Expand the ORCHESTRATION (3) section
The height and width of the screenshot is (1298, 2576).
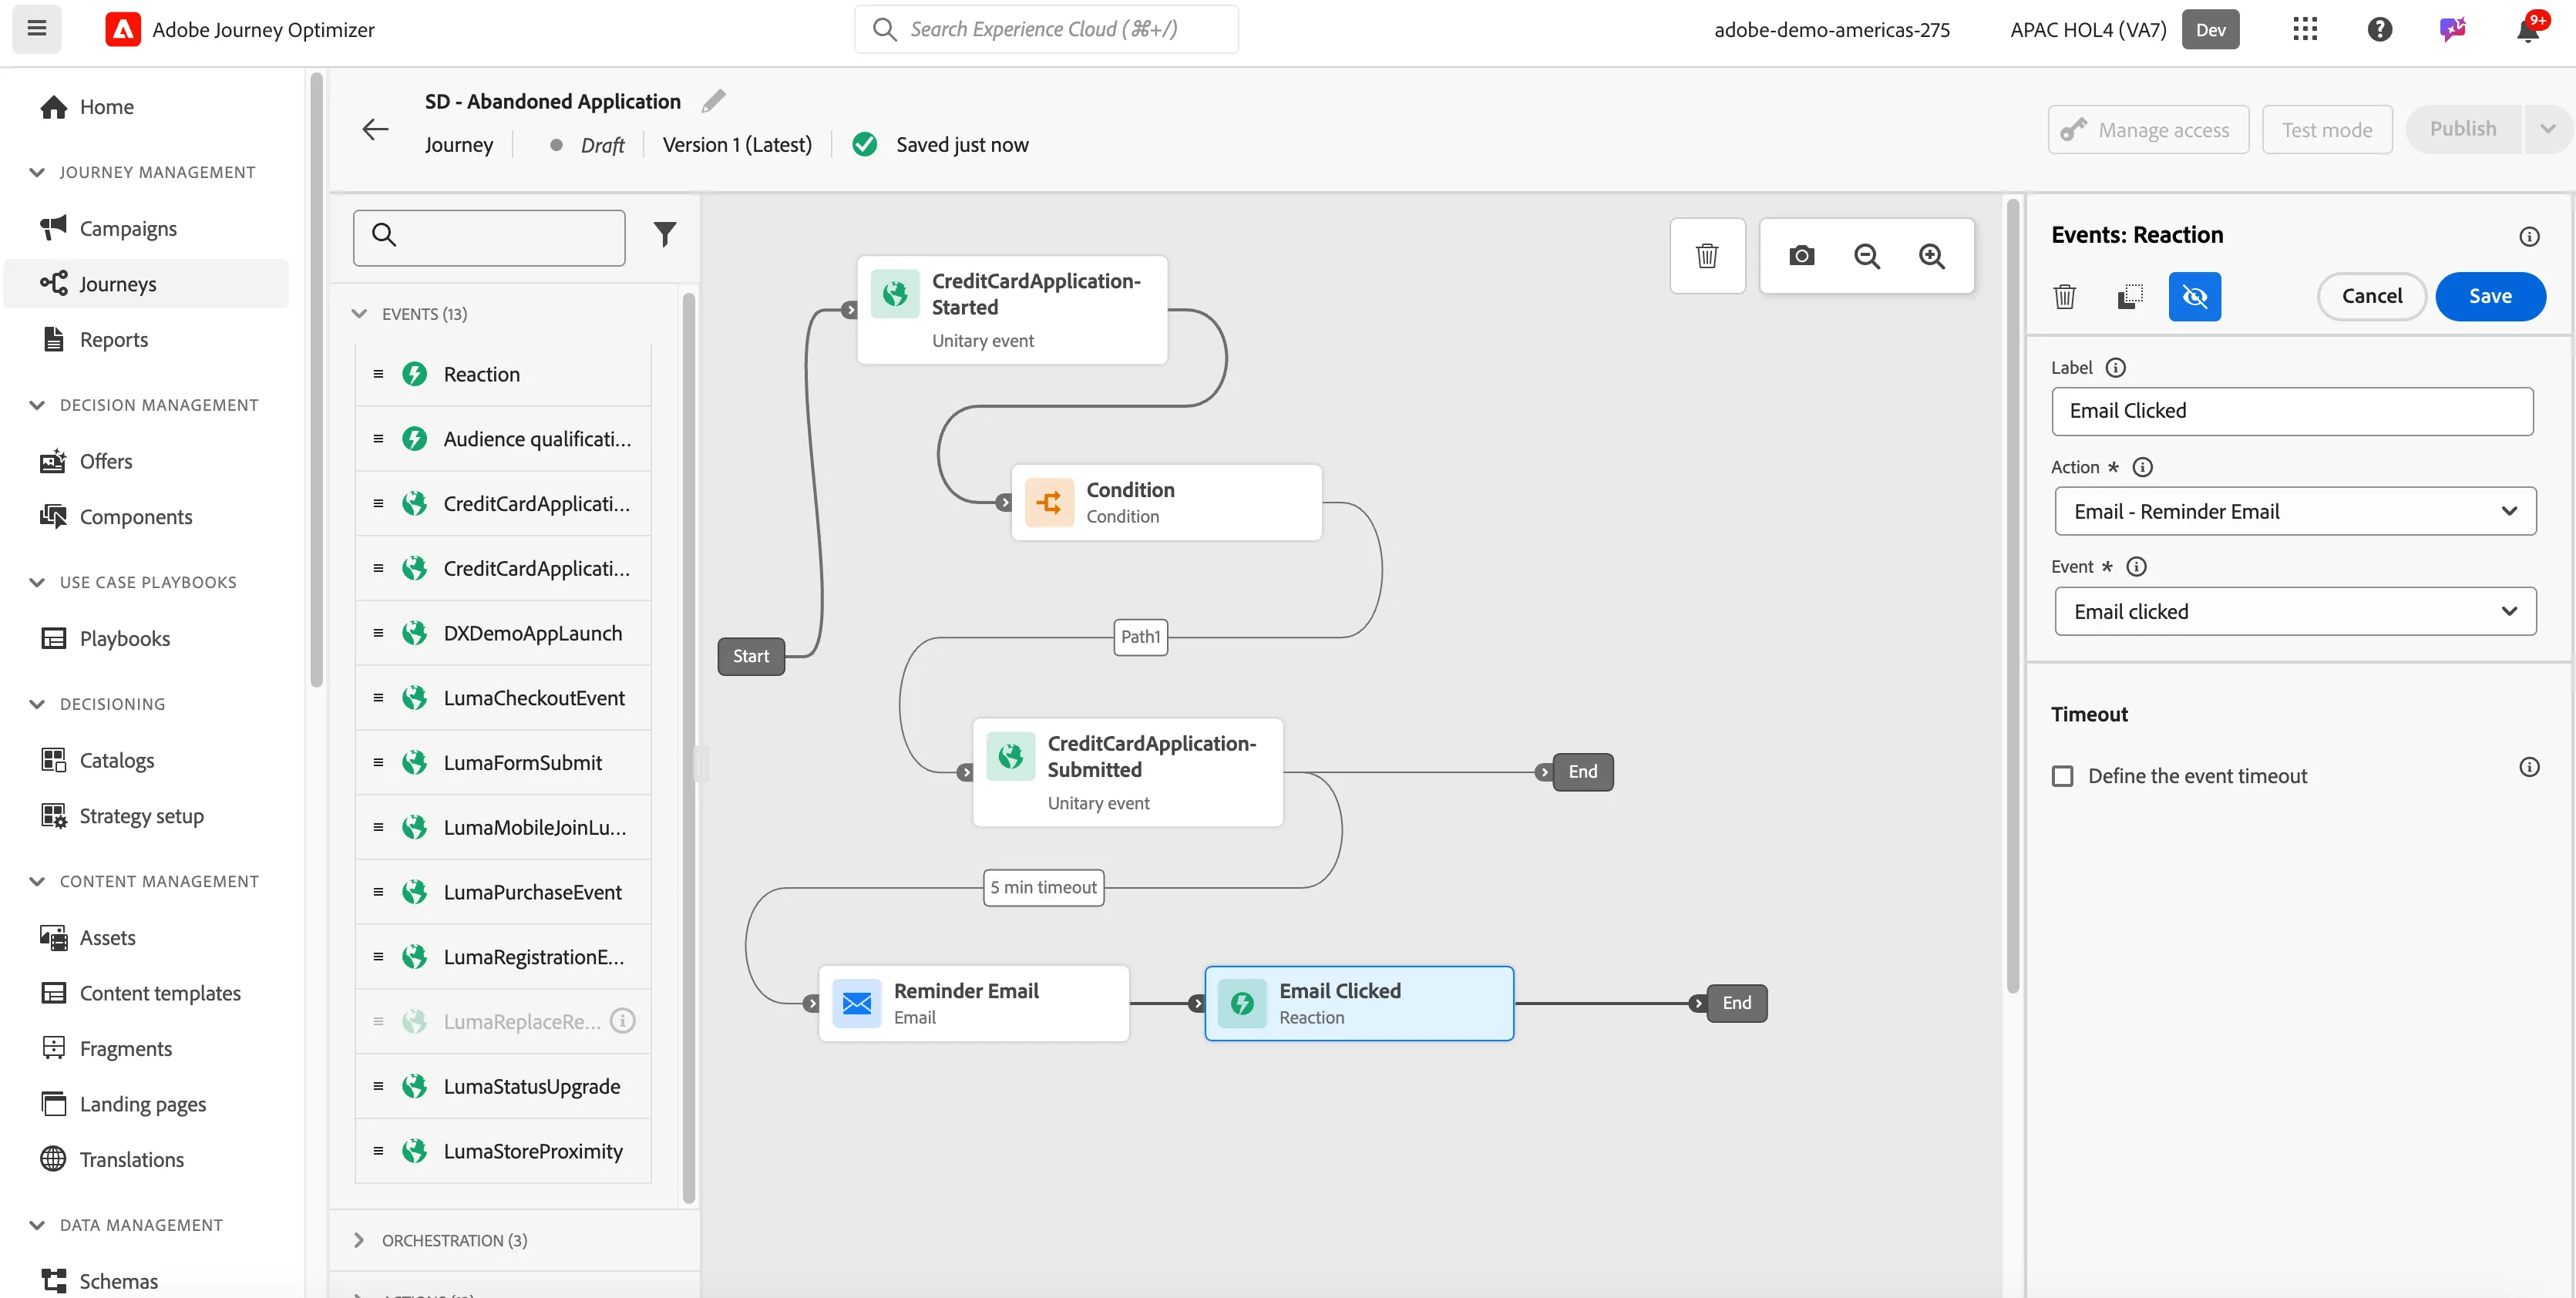pos(359,1240)
